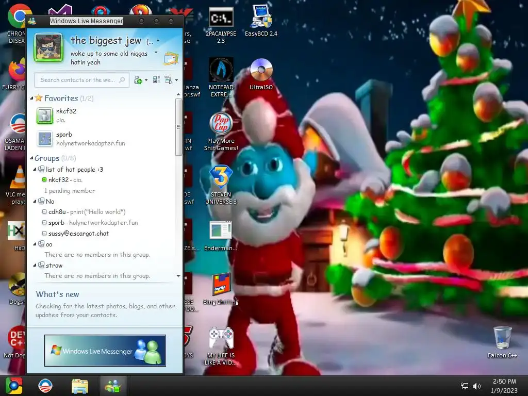The height and width of the screenshot is (396, 528).
Task: Select the MY LIFE IS LIKE A VID... icon
Action: click(221, 346)
